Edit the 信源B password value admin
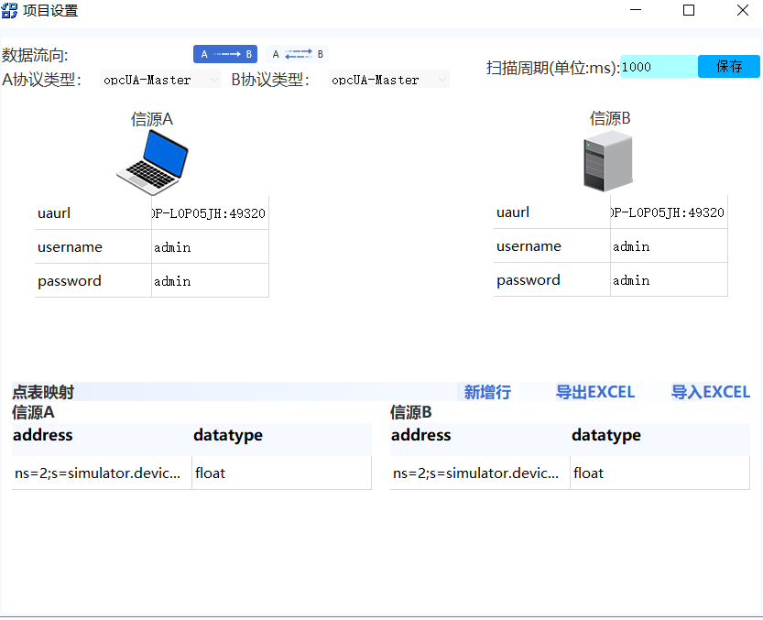 [669, 280]
